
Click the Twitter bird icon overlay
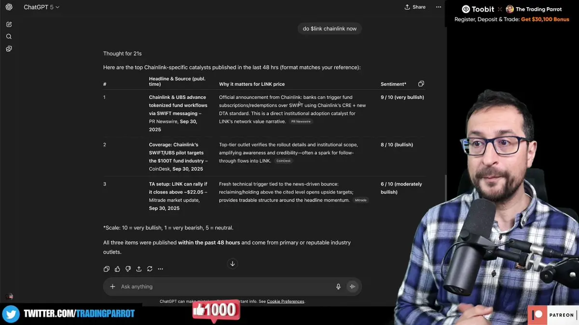pos(11,314)
